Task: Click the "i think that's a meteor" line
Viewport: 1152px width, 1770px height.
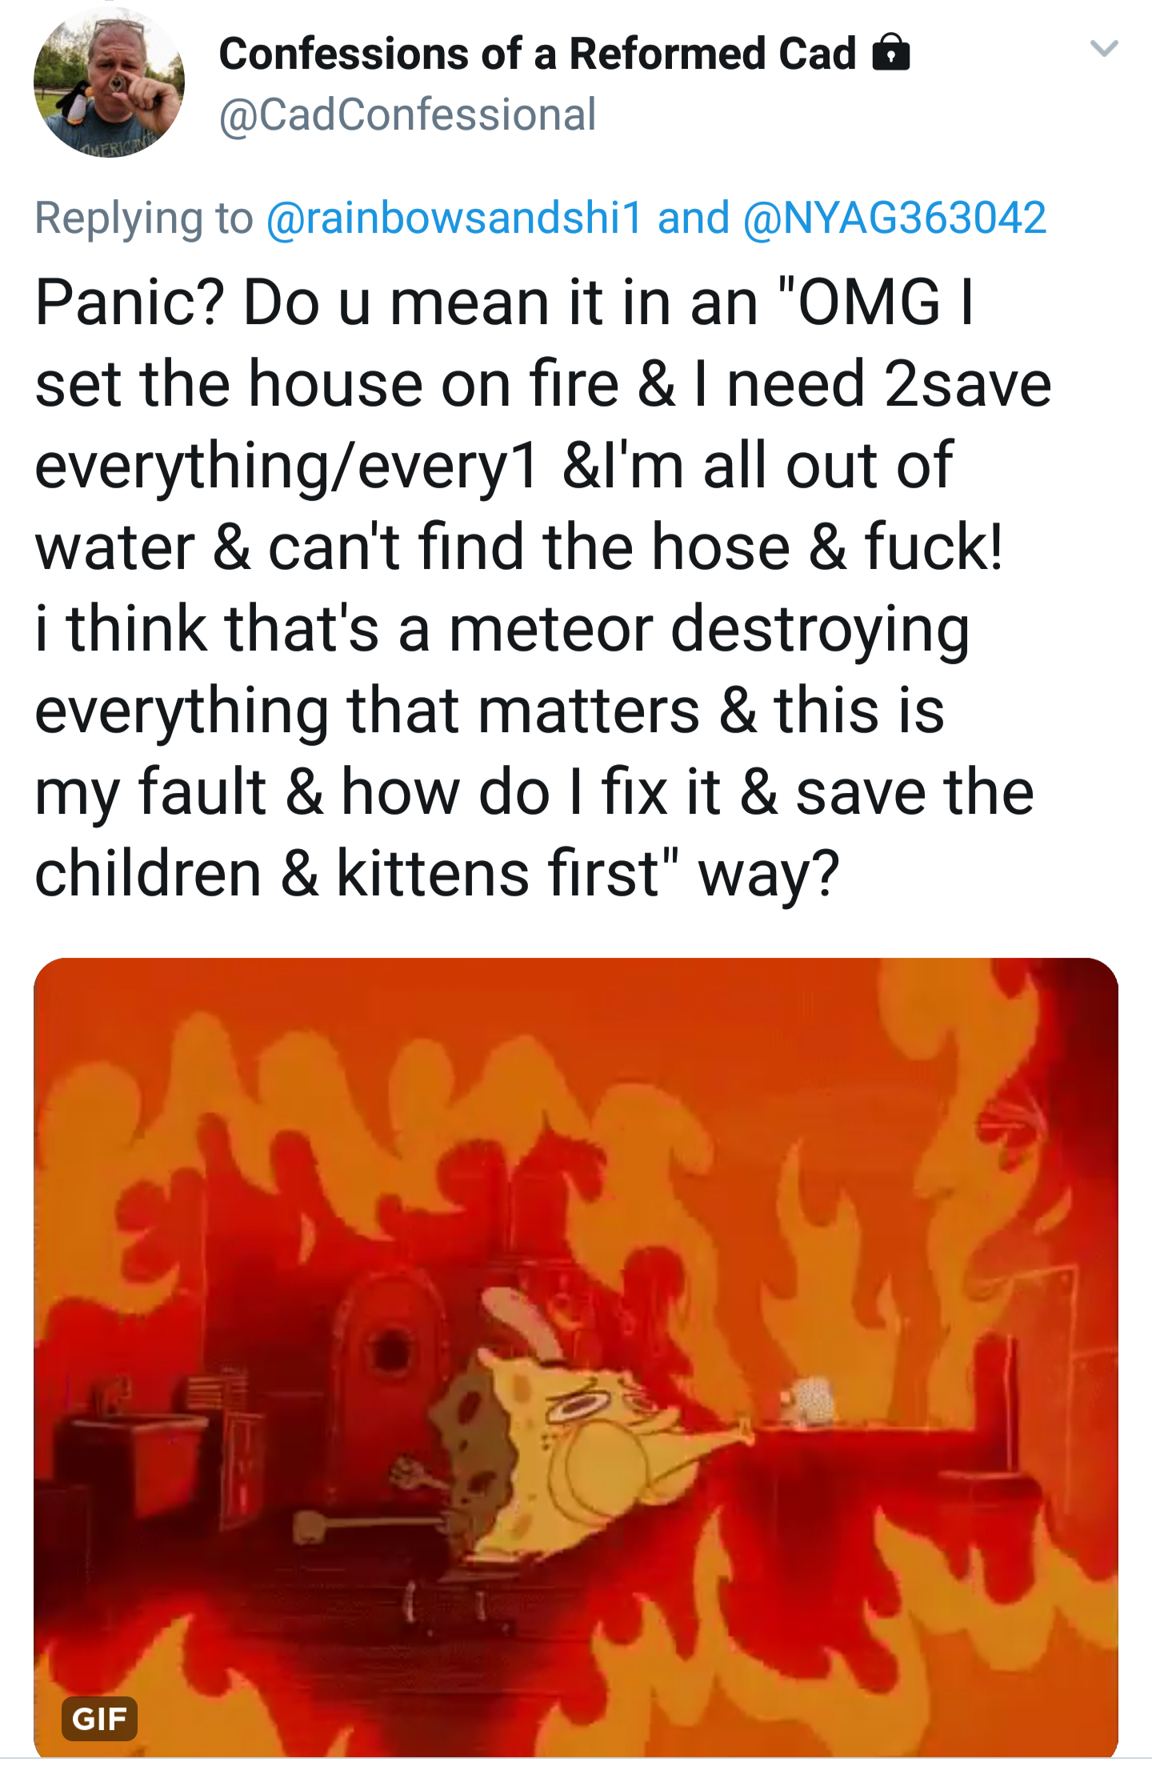Action: pyautogui.click(x=344, y=628)
